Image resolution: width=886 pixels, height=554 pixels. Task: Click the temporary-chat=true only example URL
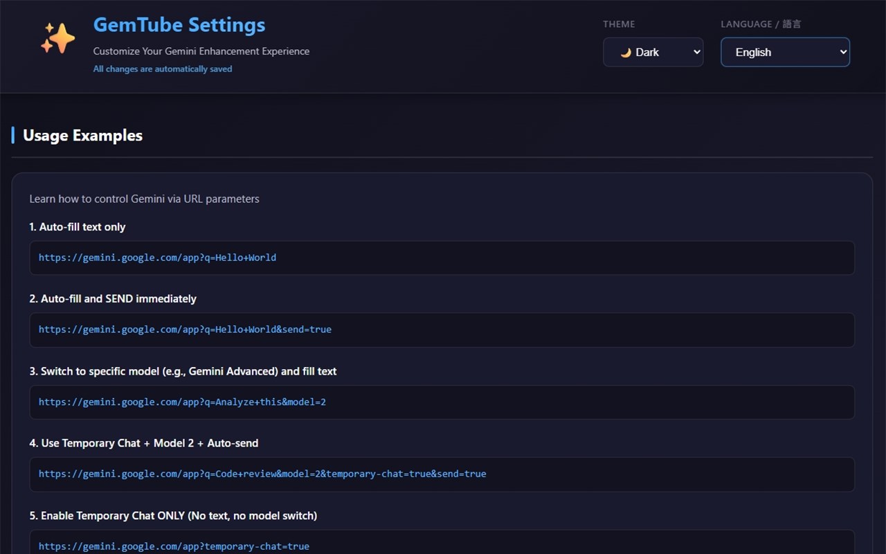tap(174, 546)
